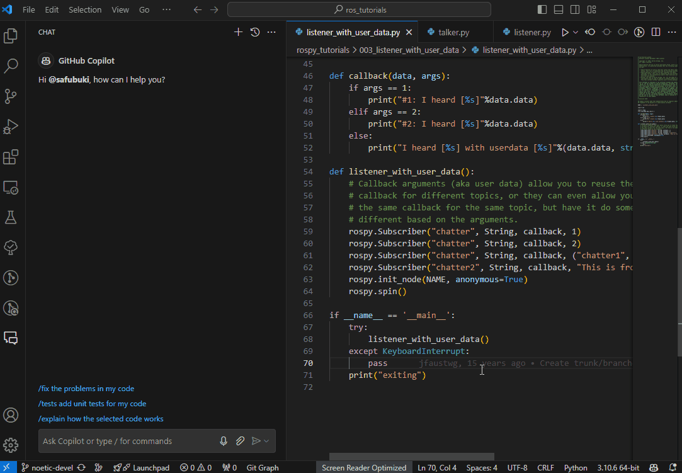This screenshot has width=682, height=473.
Task: Expand breadcrumb symbol ellipsis after filename
Action: coord(589,50)
